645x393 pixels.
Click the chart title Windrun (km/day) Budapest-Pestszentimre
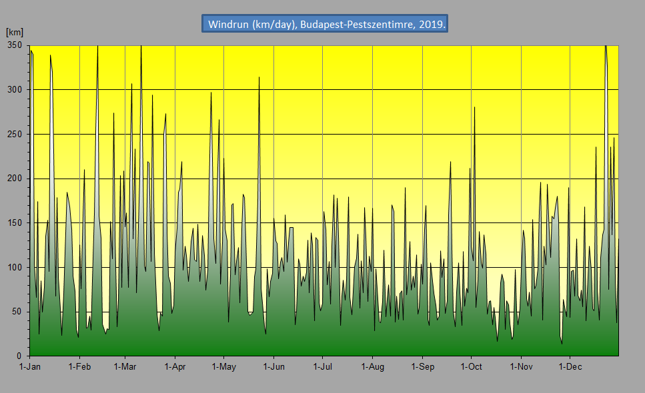[324, 24]
